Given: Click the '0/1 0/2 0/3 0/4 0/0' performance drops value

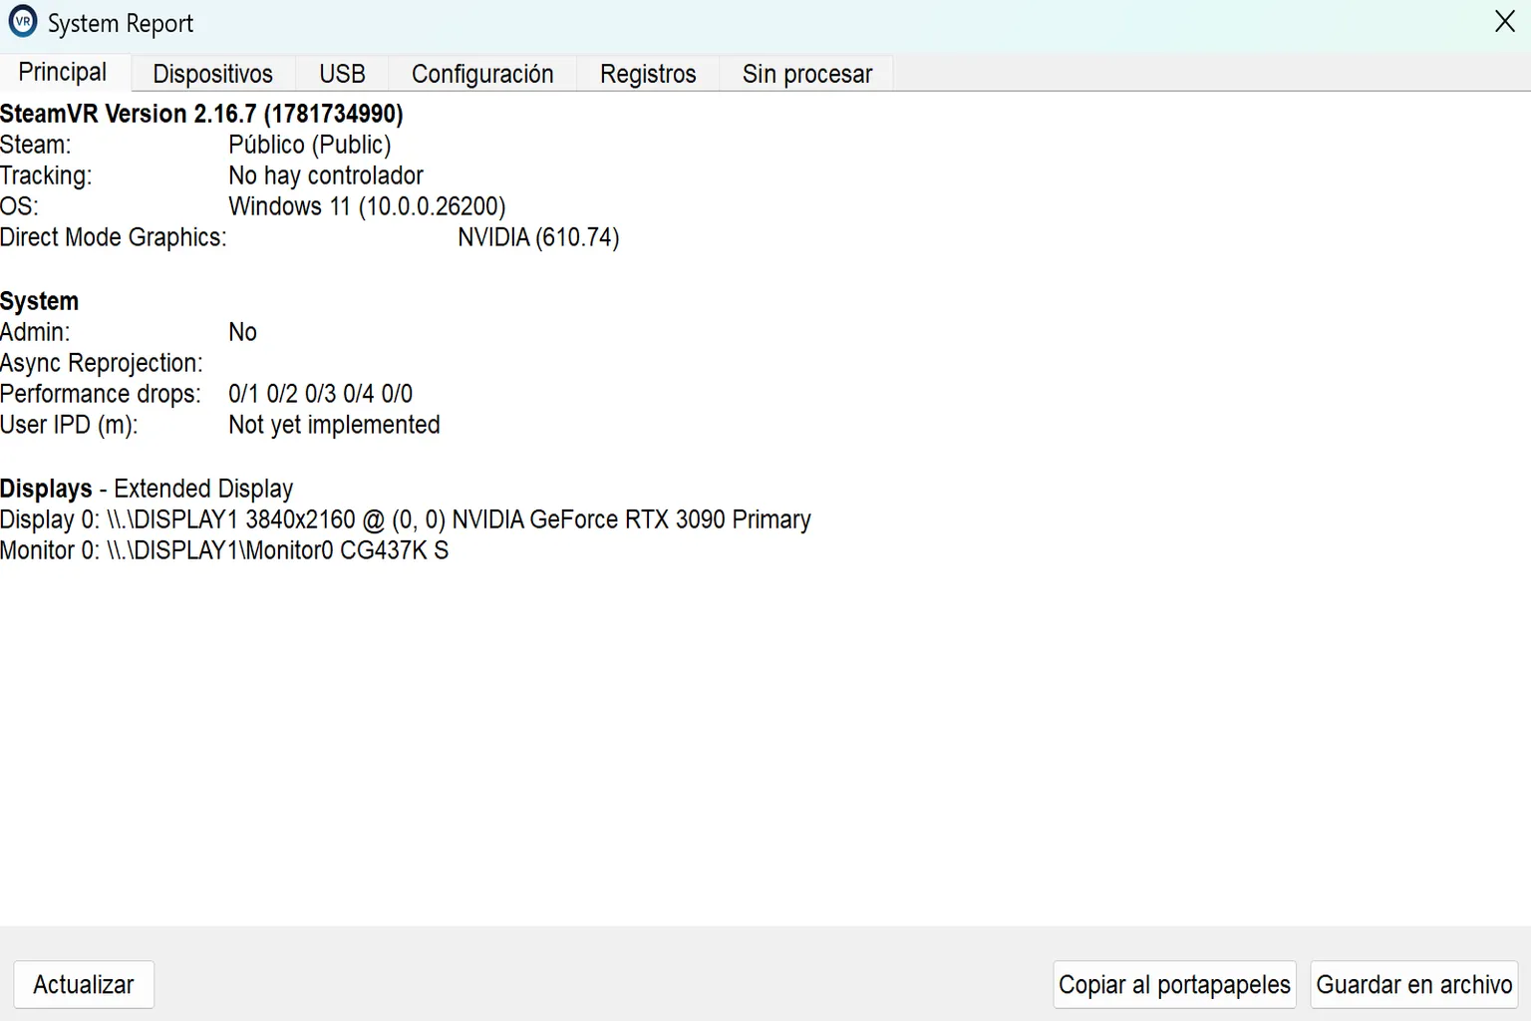Looking at the screenshot, I should 320,394.
